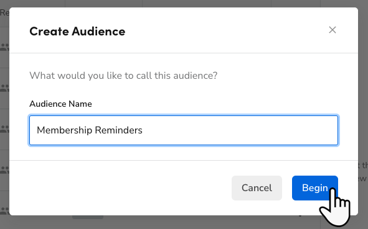Click the Cancel button
This screenshot has height=229, width=368.
click(257, 188)
